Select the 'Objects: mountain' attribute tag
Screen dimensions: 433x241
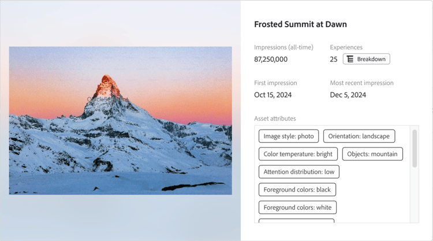coord(372,154)
